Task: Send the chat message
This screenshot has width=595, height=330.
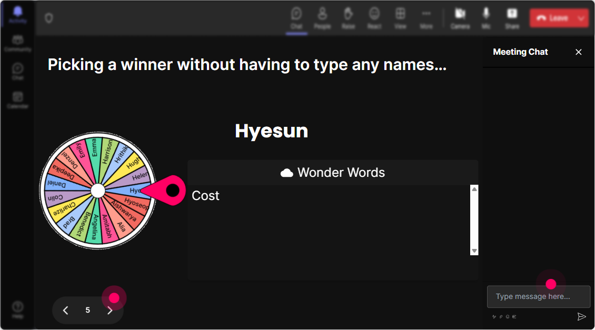Action: coord(581,316)
